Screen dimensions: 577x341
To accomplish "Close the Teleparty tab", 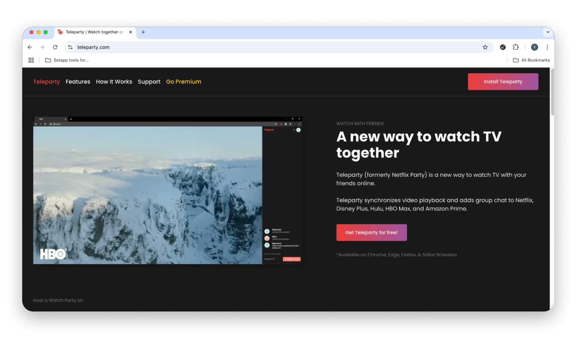I will pos(131,32).
